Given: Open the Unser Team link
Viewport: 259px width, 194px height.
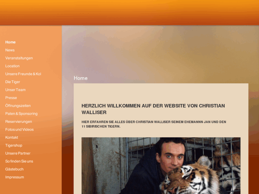Looking at the screenshot, I should pyautogui.click(x=15, y=90).
